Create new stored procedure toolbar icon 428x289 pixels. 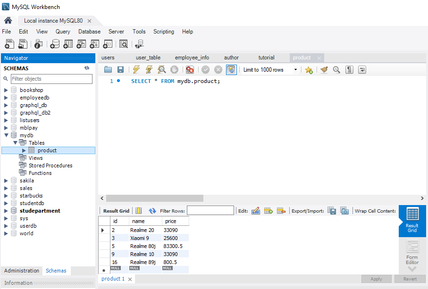(x=94, y=44)
